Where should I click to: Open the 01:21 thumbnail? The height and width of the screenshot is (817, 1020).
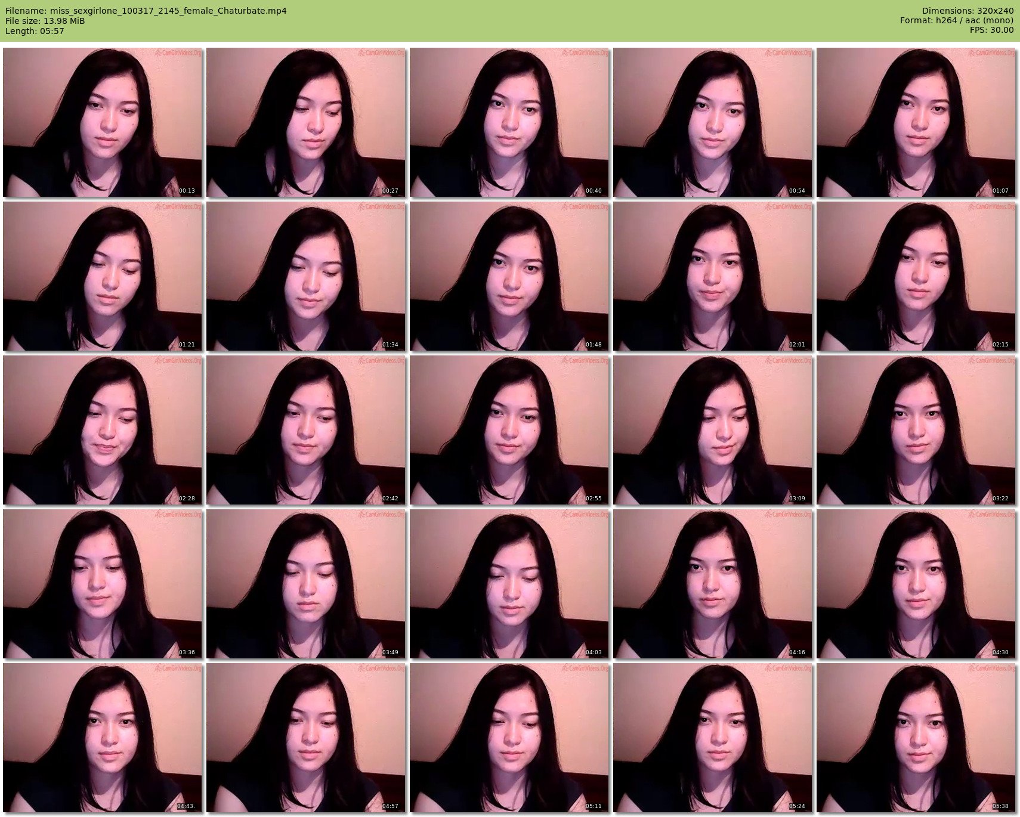pos(103,276)
